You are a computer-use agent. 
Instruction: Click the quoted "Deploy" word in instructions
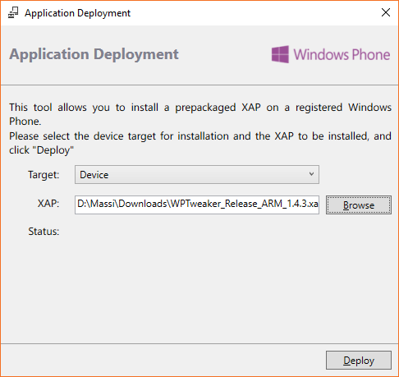(53, 150)
